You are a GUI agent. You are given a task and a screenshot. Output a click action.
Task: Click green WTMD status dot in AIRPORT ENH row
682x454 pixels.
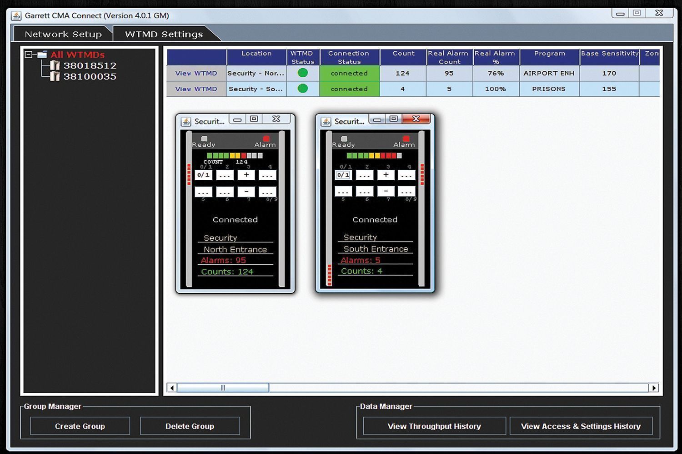coord(303,73)
